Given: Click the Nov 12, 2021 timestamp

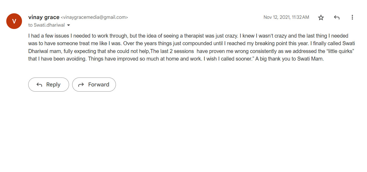Looking at the screenshot, I should point(286,17).
